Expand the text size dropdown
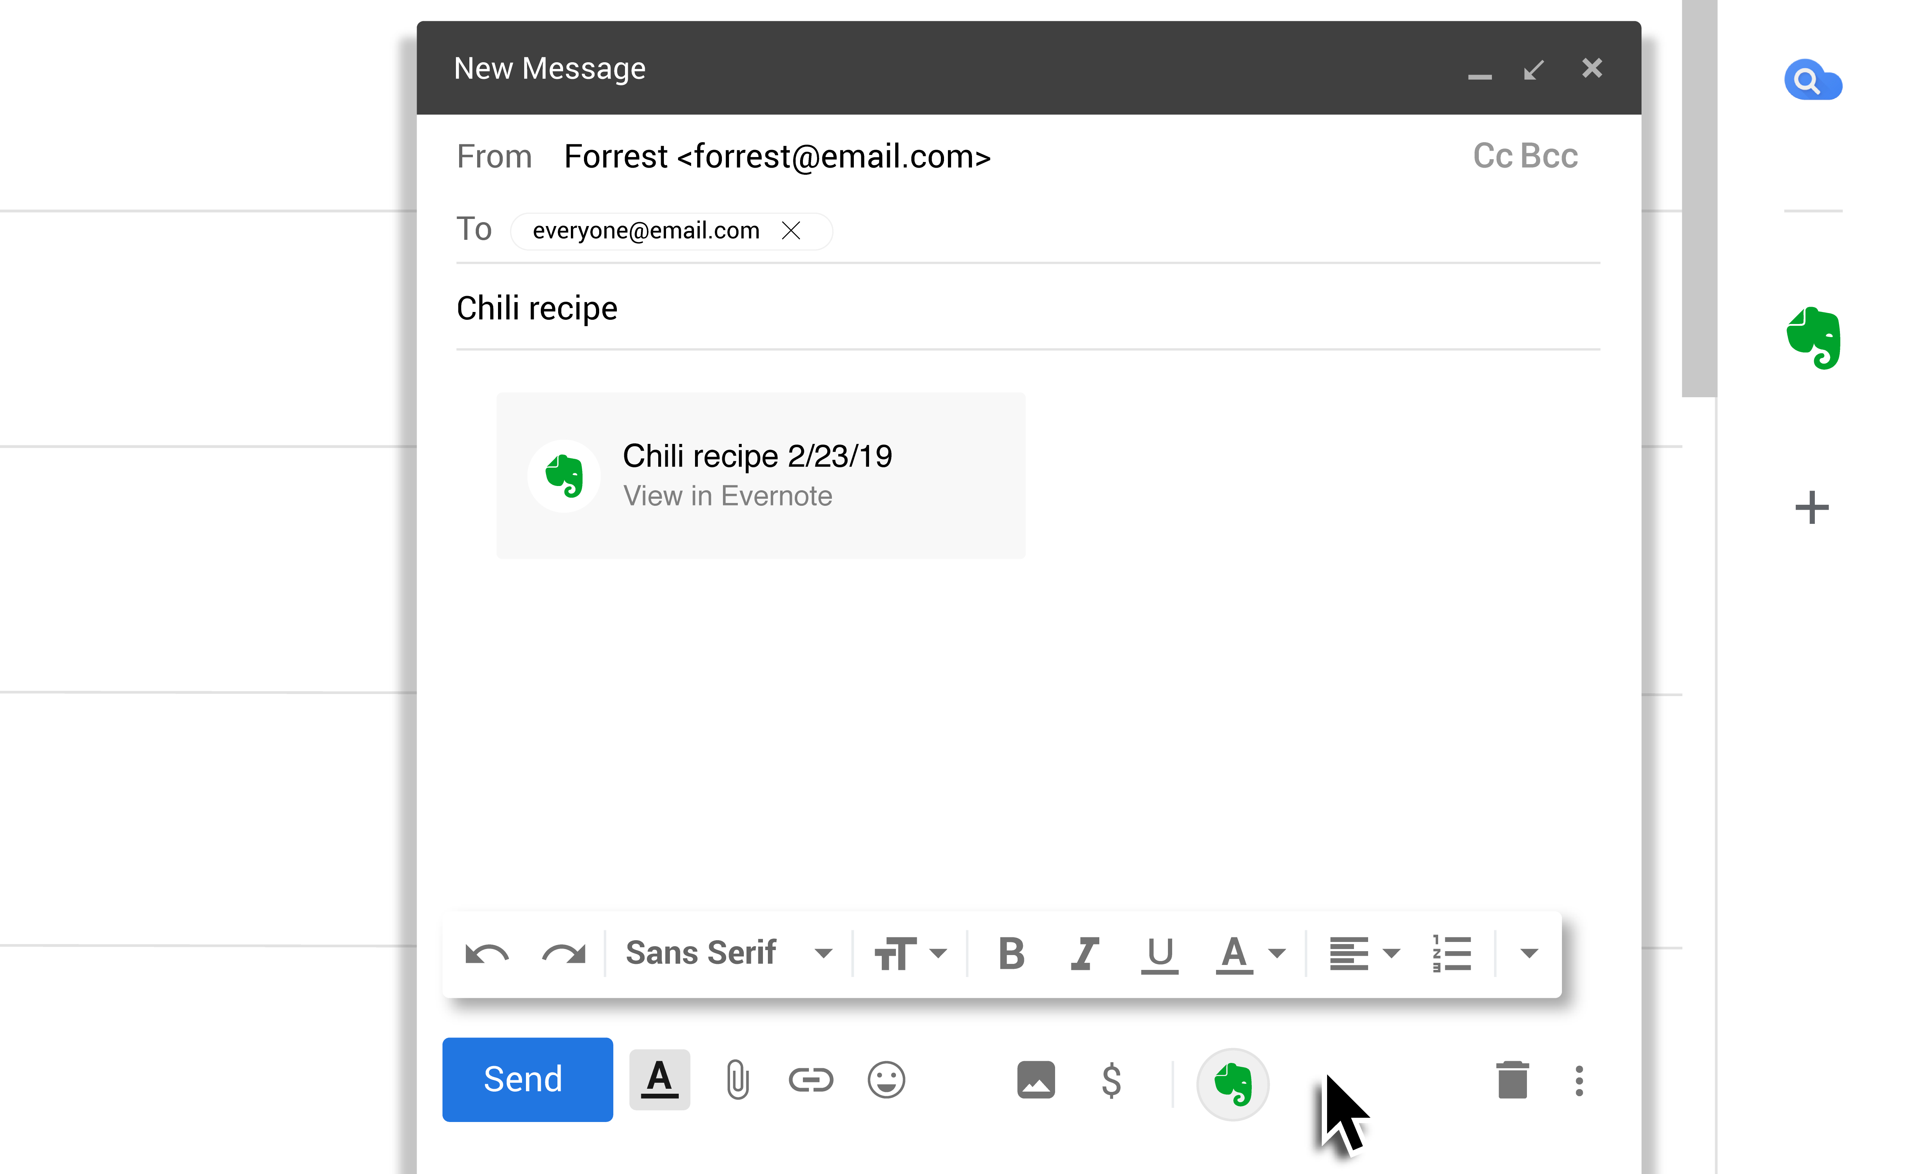Screen dimensions: 1916x1174 [x=911, y=953]
